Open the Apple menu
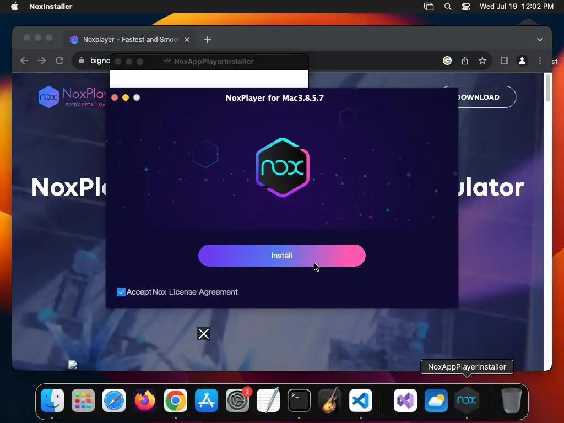Image resolution: width=564 pixels, height=423 pixels. [x=14, y=6]
